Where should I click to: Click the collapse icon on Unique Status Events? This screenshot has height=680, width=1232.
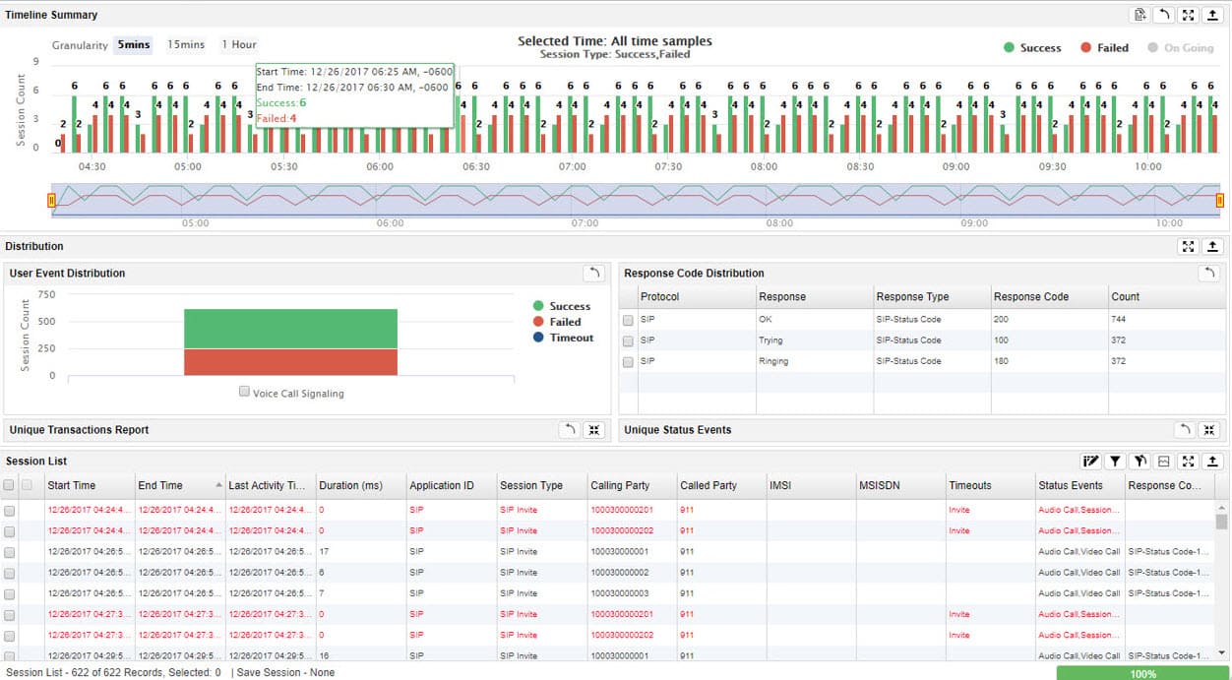click(1210, 430)
